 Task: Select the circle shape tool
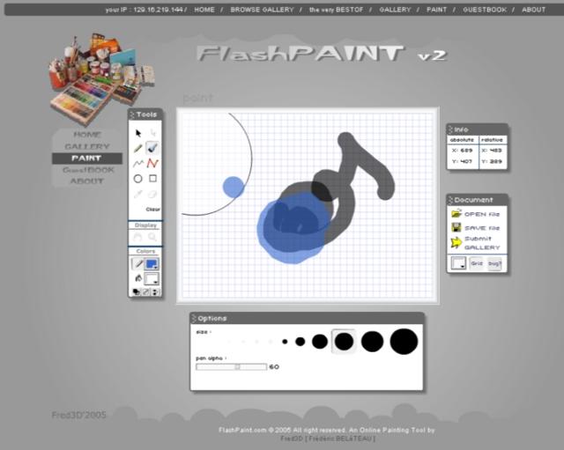137,179
